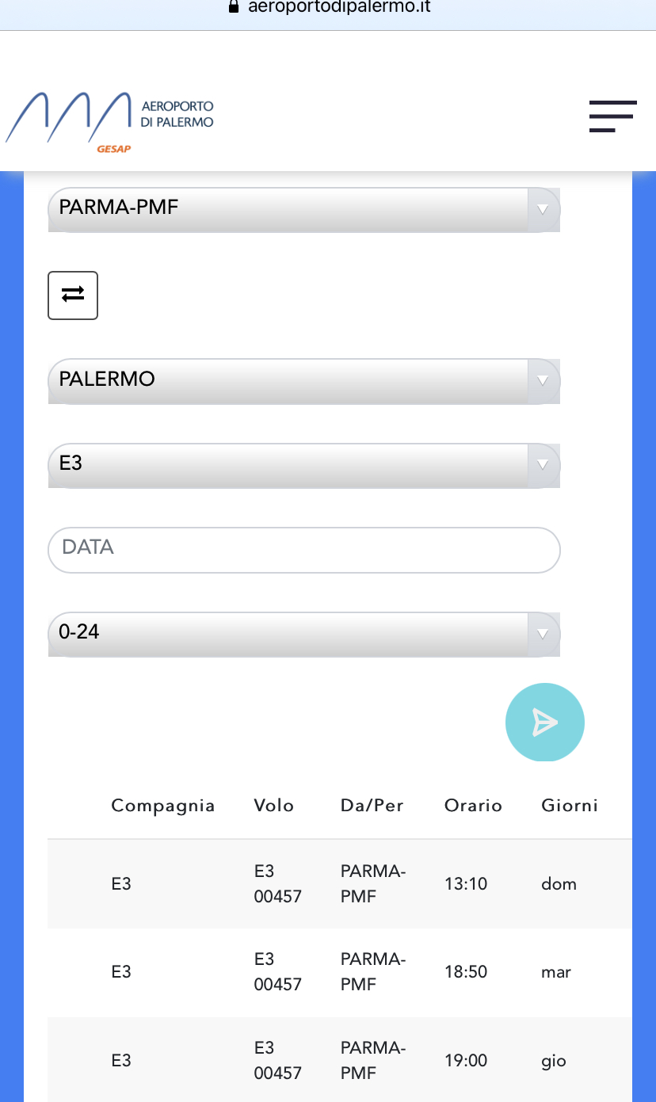Click the arrow on the PARMA-PMF selector

543,209
